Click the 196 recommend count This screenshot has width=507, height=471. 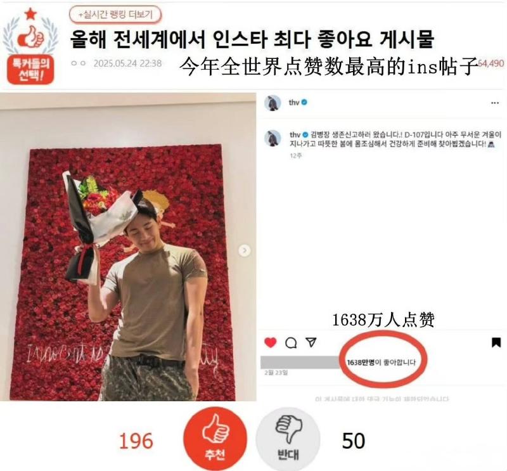[x=136, y=441]
